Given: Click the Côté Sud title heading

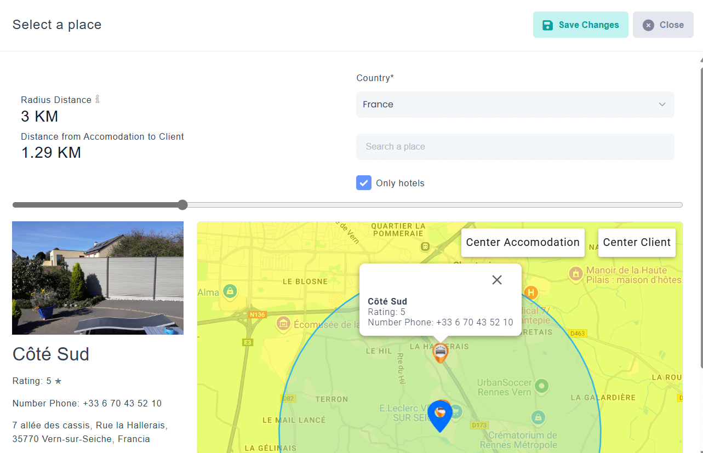Looking at the screenshot, I should [51, 354].
